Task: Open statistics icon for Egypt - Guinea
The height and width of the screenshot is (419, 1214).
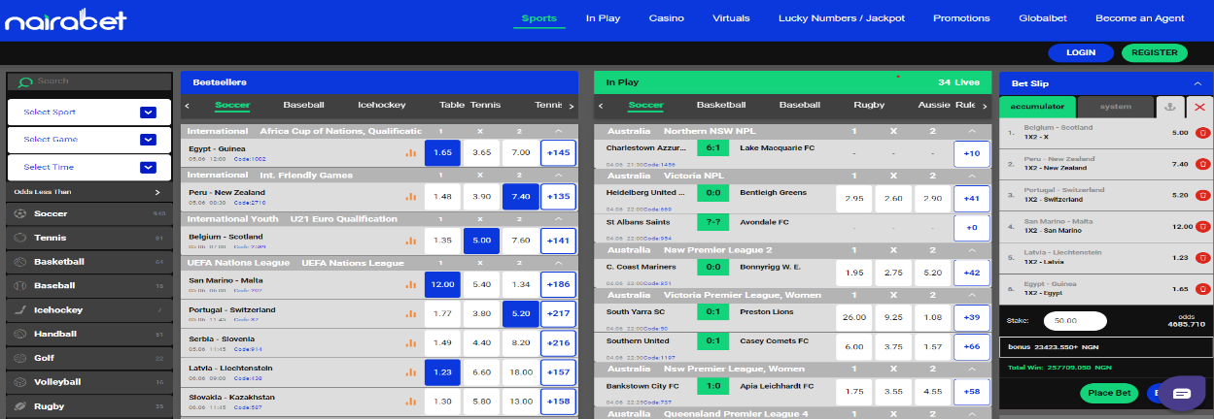Action: coord(410,152)
